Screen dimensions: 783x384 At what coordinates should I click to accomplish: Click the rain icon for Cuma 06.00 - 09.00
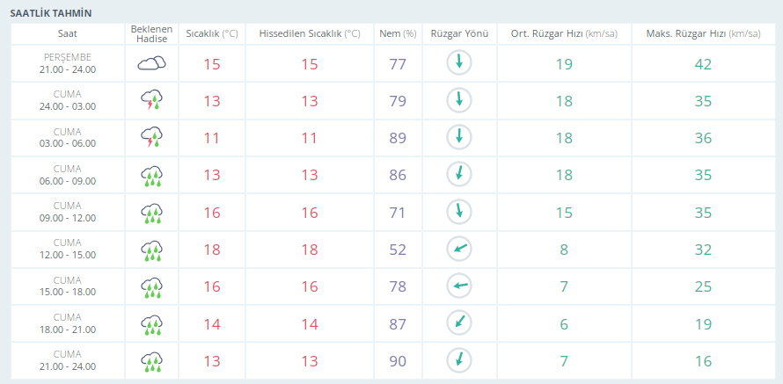[151, 175]
